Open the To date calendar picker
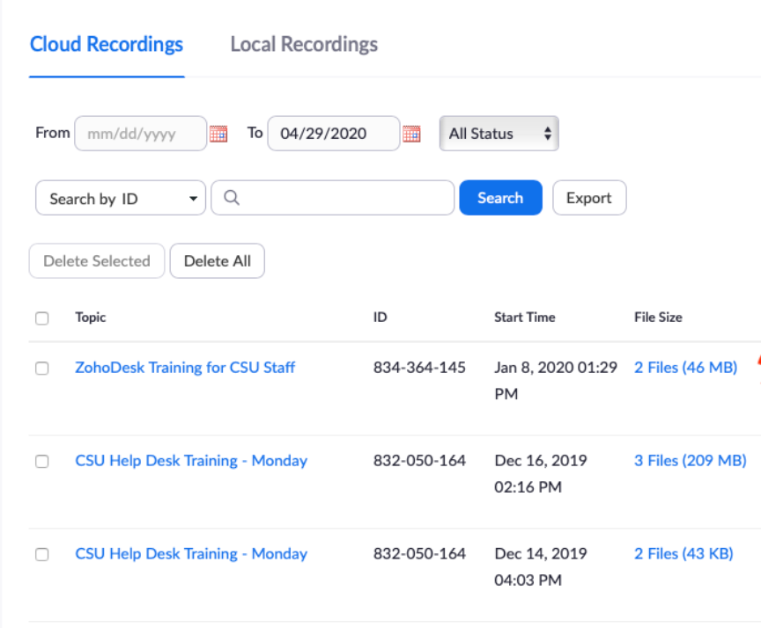Image resolution: width=761 pixels, height=628 pixels. coord(410,133)
